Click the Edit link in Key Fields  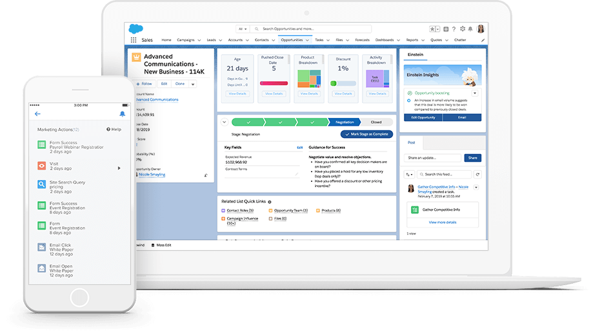pyautogui.click(x=299, y=148)
